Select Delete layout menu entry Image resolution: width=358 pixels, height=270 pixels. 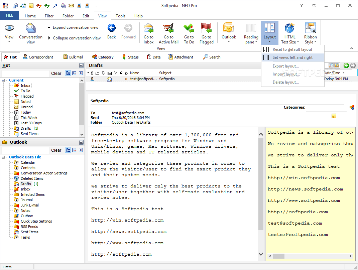[293, 82]
